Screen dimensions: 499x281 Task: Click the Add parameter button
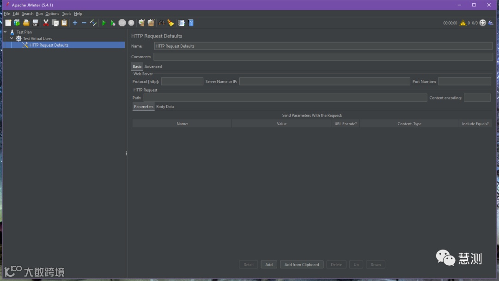[269, 264]
